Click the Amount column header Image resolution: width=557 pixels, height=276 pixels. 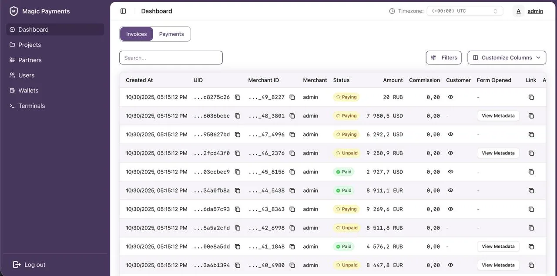393,80
